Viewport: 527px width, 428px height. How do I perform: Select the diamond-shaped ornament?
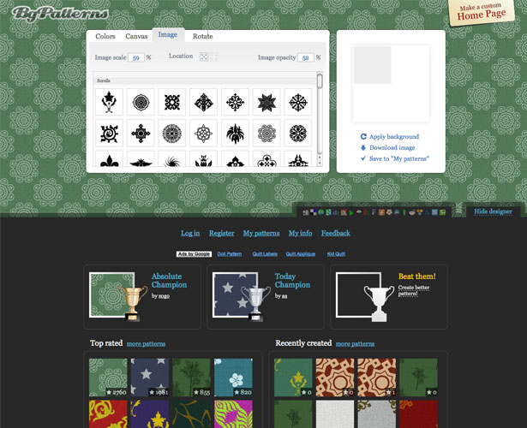click(x=203, y=102)
